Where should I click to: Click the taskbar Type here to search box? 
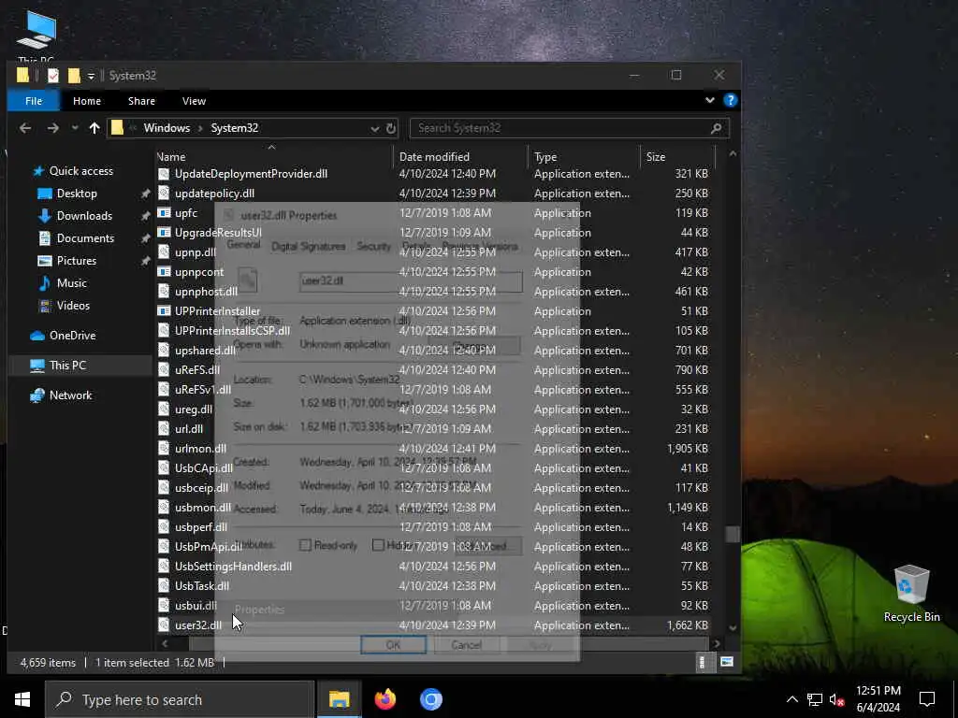click(x=180, y=699)
